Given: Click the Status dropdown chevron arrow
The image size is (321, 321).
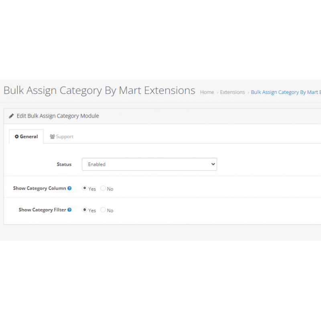Looking at the screenshot, I should click(213, 164).
